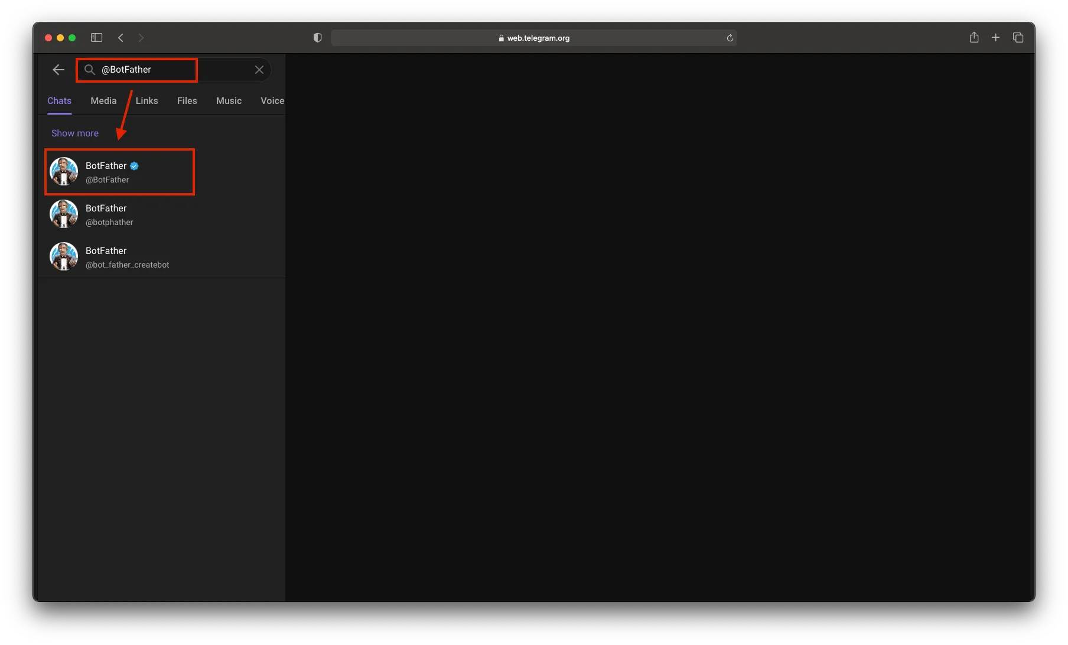1068x645 pixels.
Task: Go forward in Safari history
Action: 141,38
